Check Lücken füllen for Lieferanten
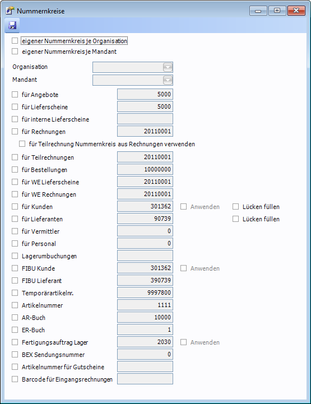This screenshot has height=404, width=311. [x=235, y=219]
